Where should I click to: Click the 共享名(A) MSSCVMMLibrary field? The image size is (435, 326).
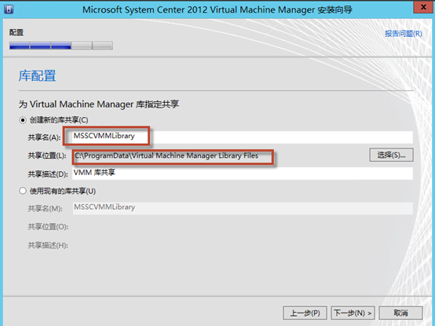243,137
